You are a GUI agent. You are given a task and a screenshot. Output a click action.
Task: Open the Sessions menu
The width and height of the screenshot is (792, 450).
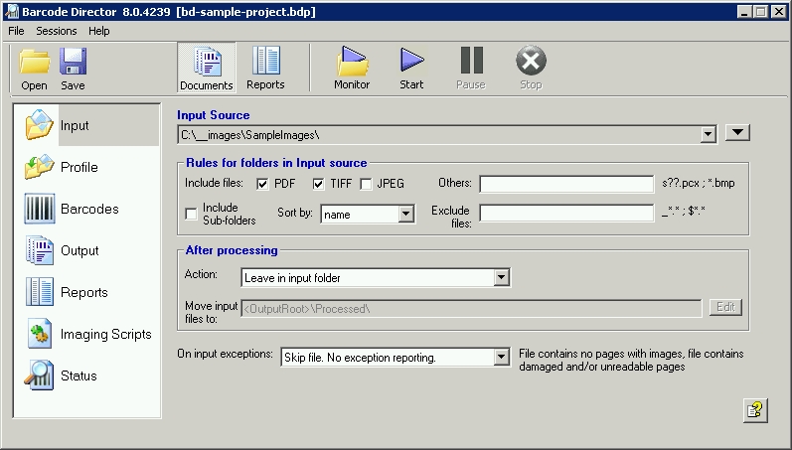tap(56, 31)
